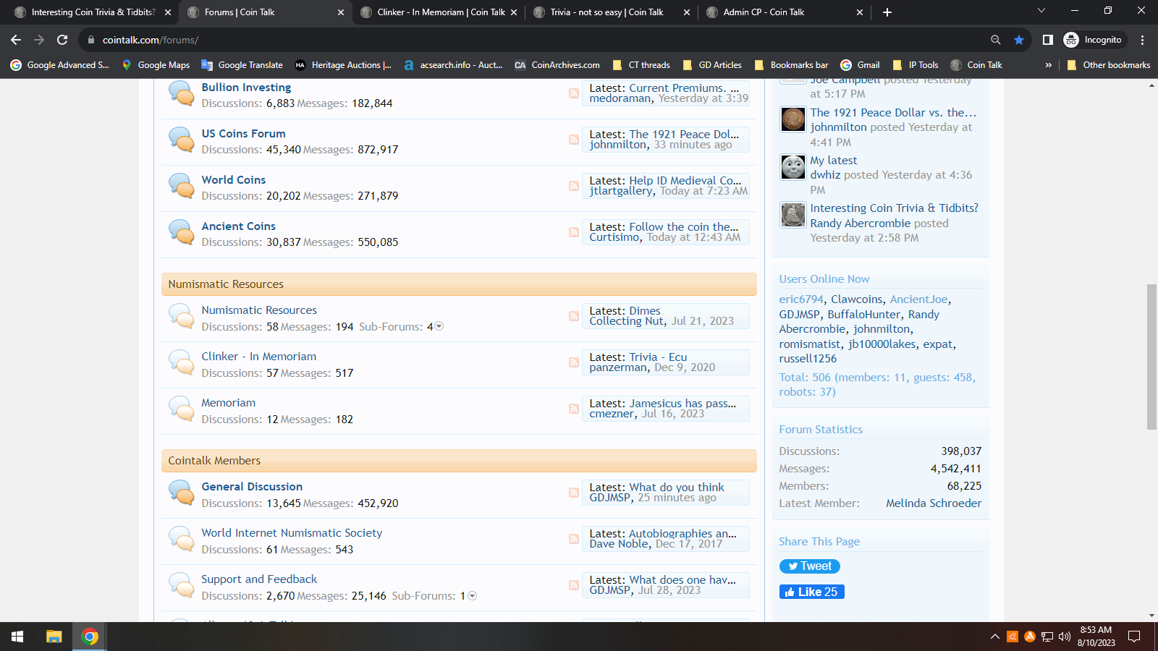Open the browser side panel icon
This screenshot has height=651, width=1158.
(1047, 40)
